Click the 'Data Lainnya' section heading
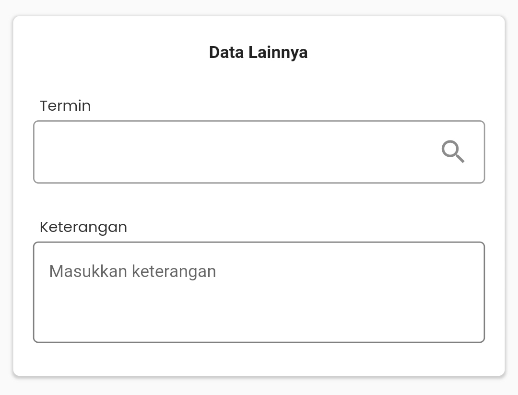The width and height of the screenshot is (518, 395). [259, 53]
